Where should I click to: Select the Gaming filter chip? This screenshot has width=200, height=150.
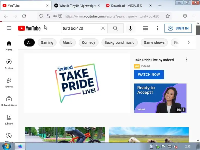(47, 42)
